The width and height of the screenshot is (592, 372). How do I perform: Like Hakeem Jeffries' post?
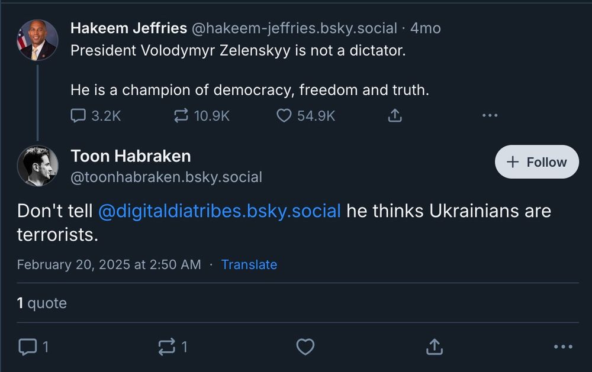285,116
